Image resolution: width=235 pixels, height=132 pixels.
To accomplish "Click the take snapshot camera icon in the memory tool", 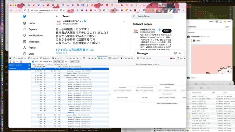I will (14, 62).
